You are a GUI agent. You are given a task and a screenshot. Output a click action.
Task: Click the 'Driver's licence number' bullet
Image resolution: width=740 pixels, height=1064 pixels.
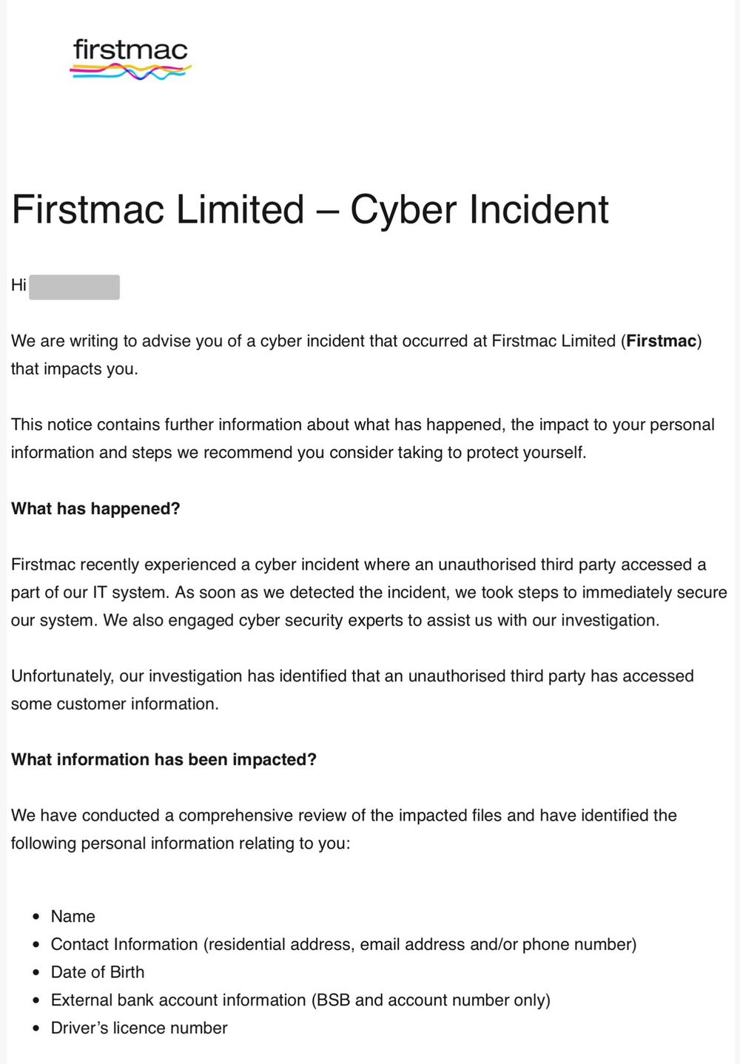139,1028
